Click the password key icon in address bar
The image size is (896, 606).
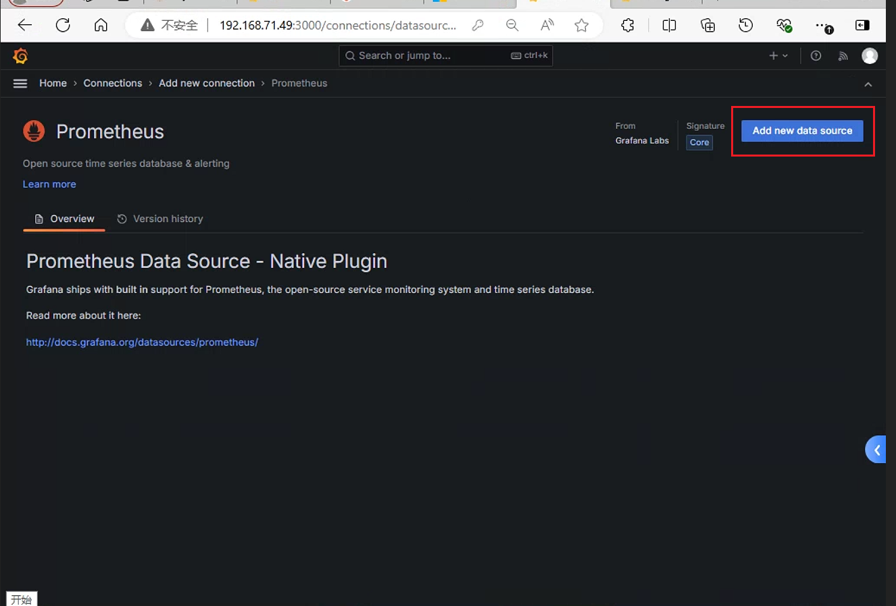(478, 25)
